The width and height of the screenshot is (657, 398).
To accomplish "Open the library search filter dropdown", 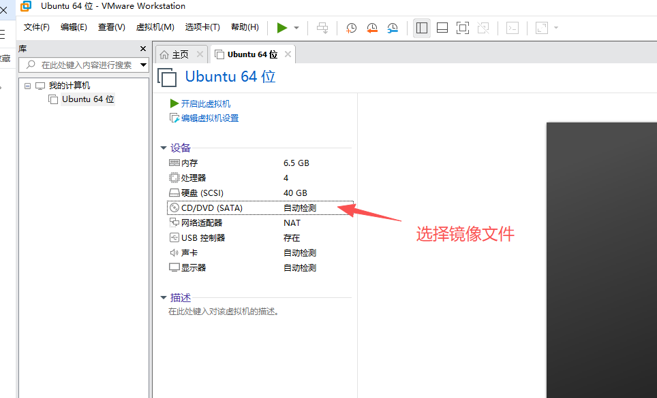I will click(143, 65).
